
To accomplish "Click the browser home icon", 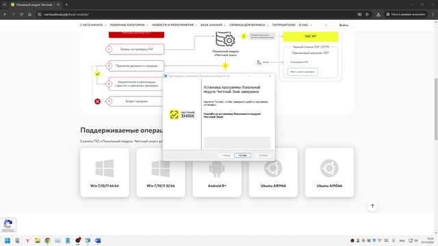I will coord(29,14).
